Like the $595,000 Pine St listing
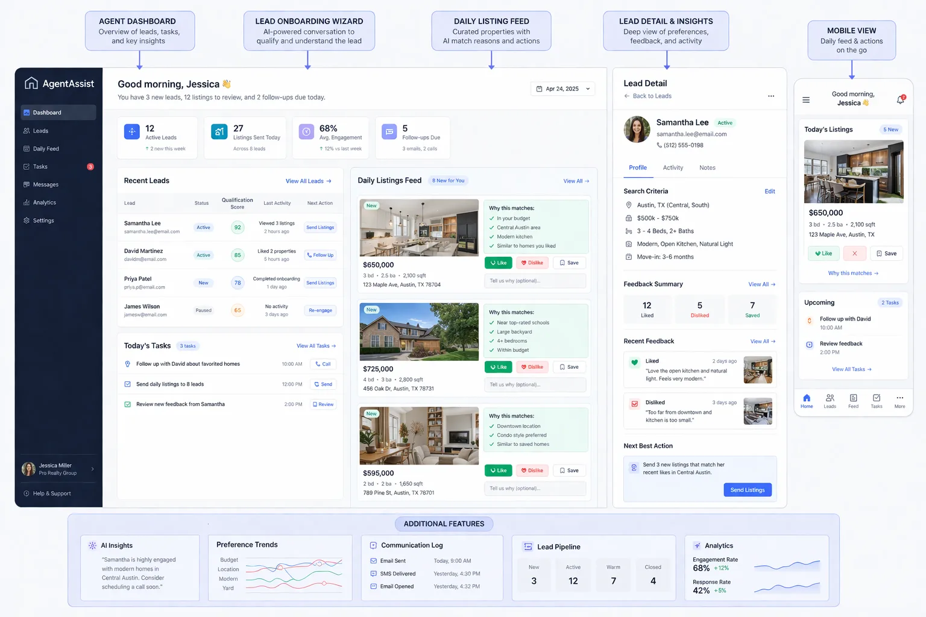The height and width of the screenshot is (617, 926). coord(499,471)
